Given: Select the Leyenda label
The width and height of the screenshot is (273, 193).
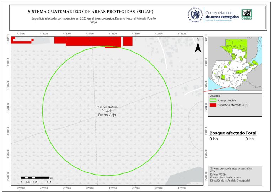Looking at the screenshot, I should pyautogui.click(x=215, y=96).
